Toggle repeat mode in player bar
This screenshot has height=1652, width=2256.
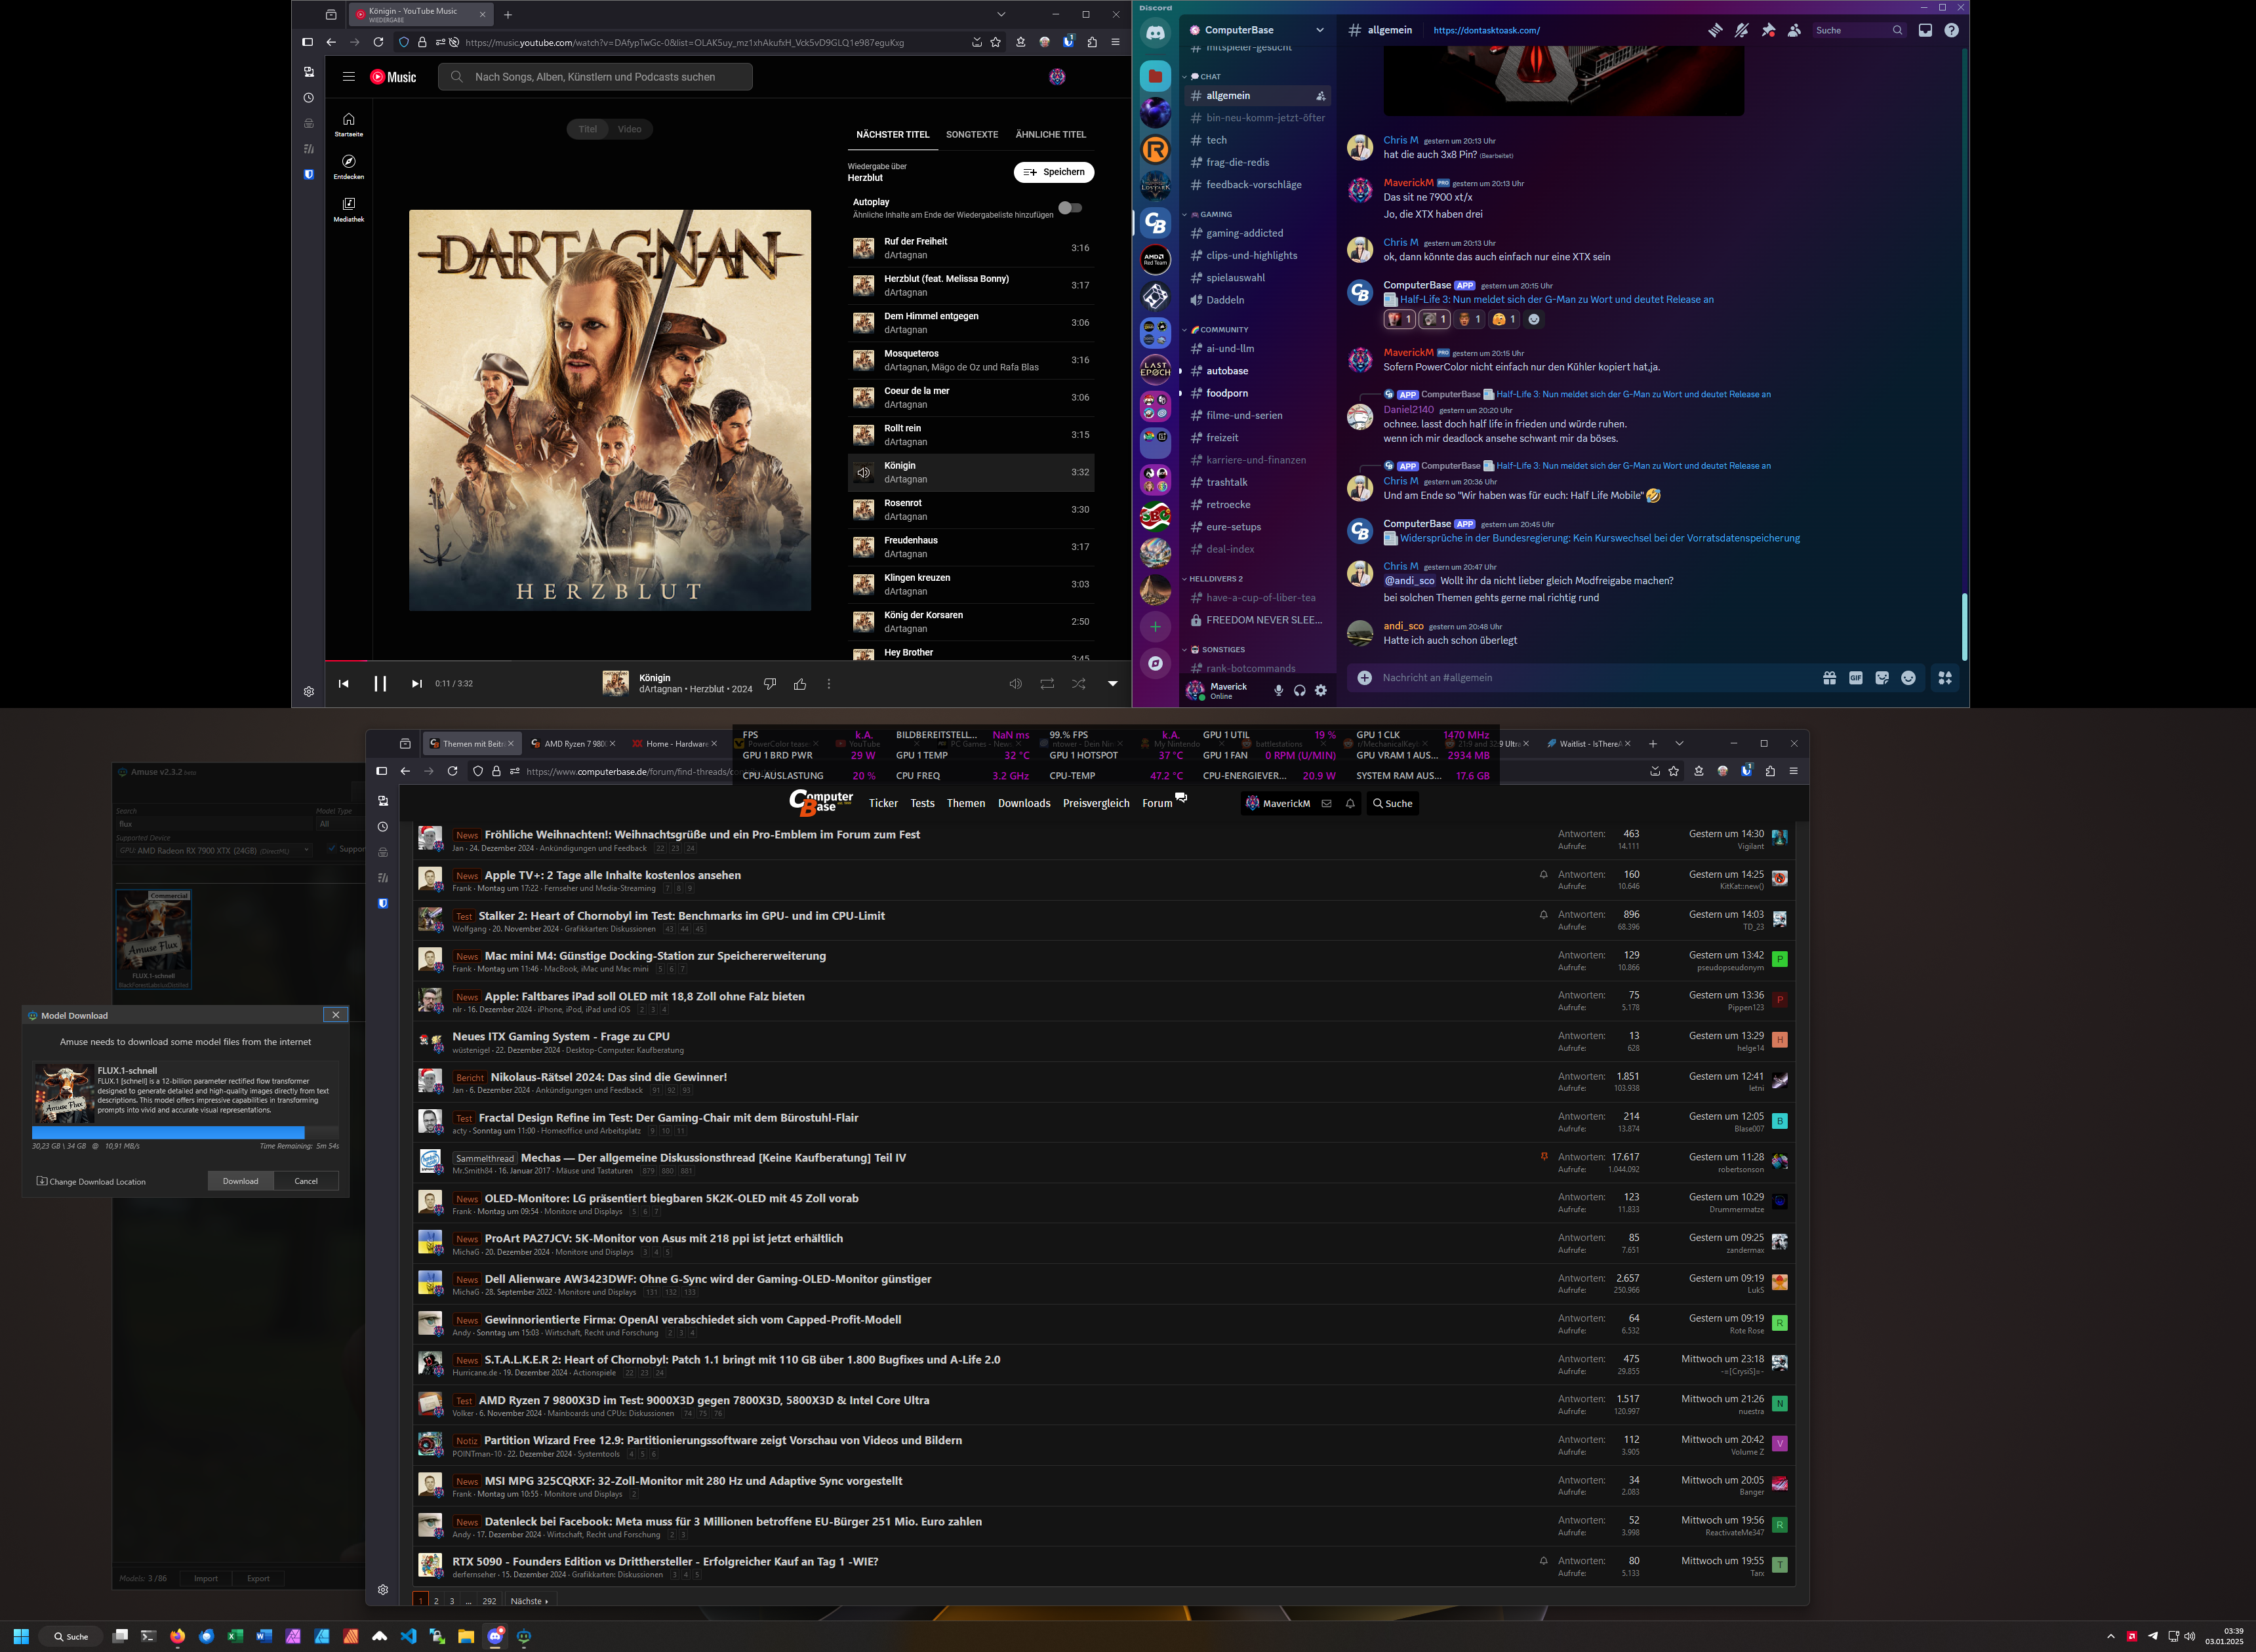click(x=1047, y=684)
